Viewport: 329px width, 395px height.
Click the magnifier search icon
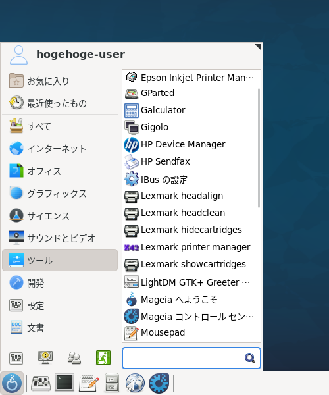tap(250, 358)
